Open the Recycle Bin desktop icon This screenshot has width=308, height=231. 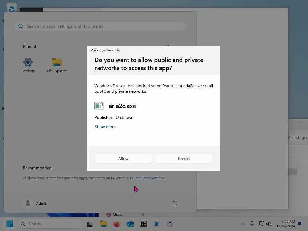click(12, 8)
